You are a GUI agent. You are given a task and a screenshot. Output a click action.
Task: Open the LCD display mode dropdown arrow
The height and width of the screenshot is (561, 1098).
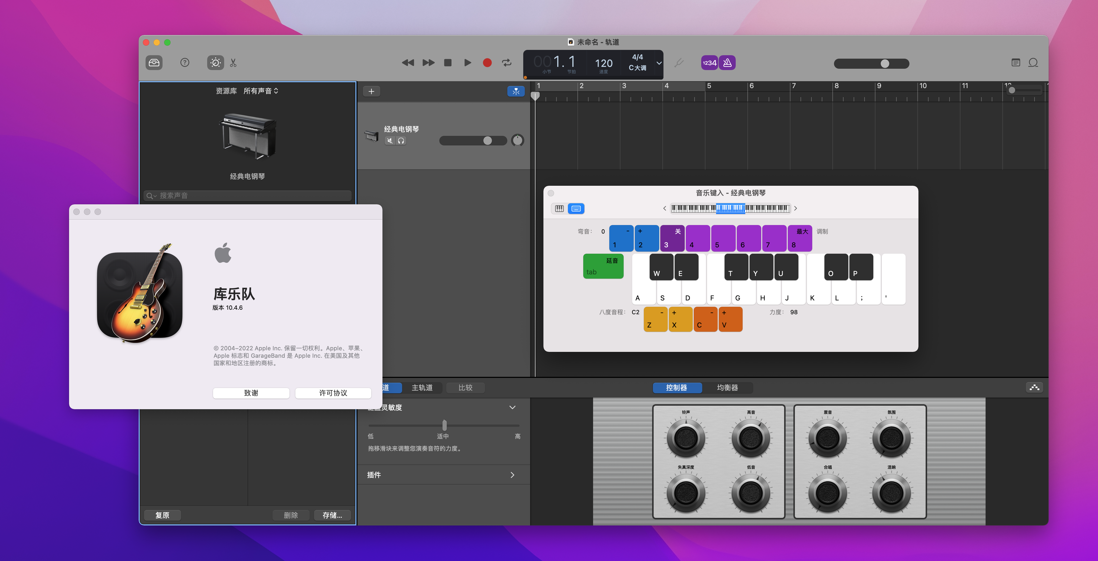pyautogui.click(x=659, y=63)
